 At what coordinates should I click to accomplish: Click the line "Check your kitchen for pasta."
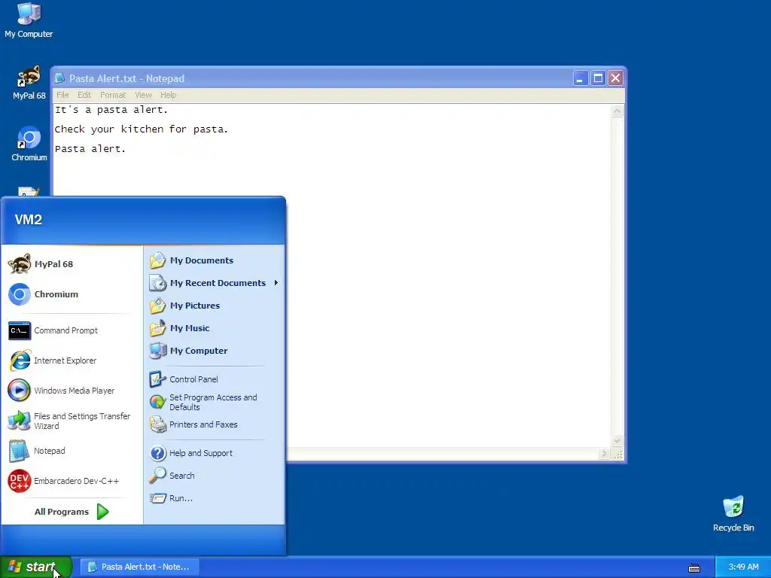click(x=141, y=129)
